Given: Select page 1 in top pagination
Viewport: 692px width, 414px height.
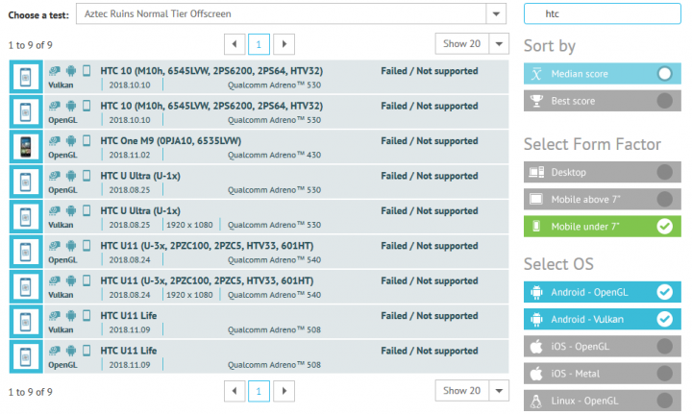Looking at the screenshot, I should 259,44.
